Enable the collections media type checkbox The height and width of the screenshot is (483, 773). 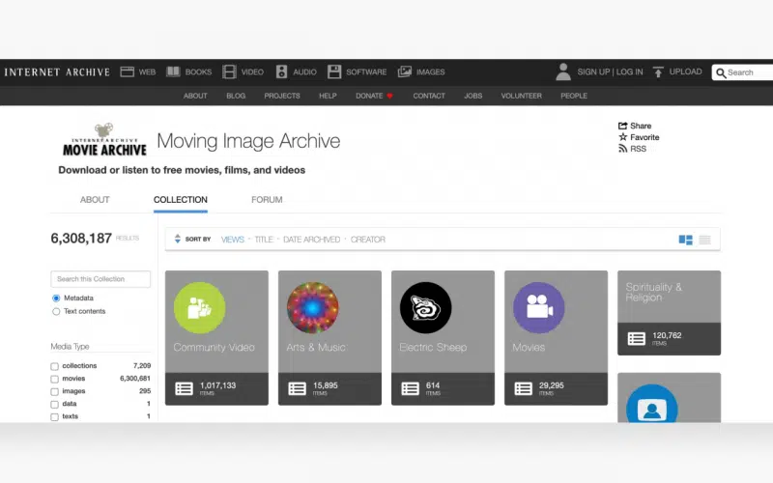(55, 366)
